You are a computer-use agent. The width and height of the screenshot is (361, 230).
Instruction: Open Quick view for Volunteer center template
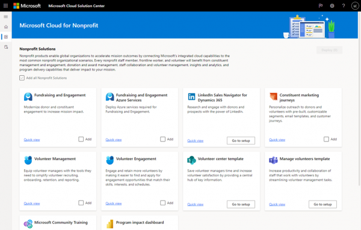point(195,204)
